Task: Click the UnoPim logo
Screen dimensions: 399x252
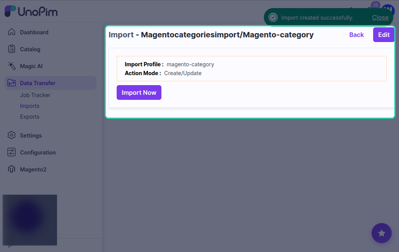Action: click(31, 11)
